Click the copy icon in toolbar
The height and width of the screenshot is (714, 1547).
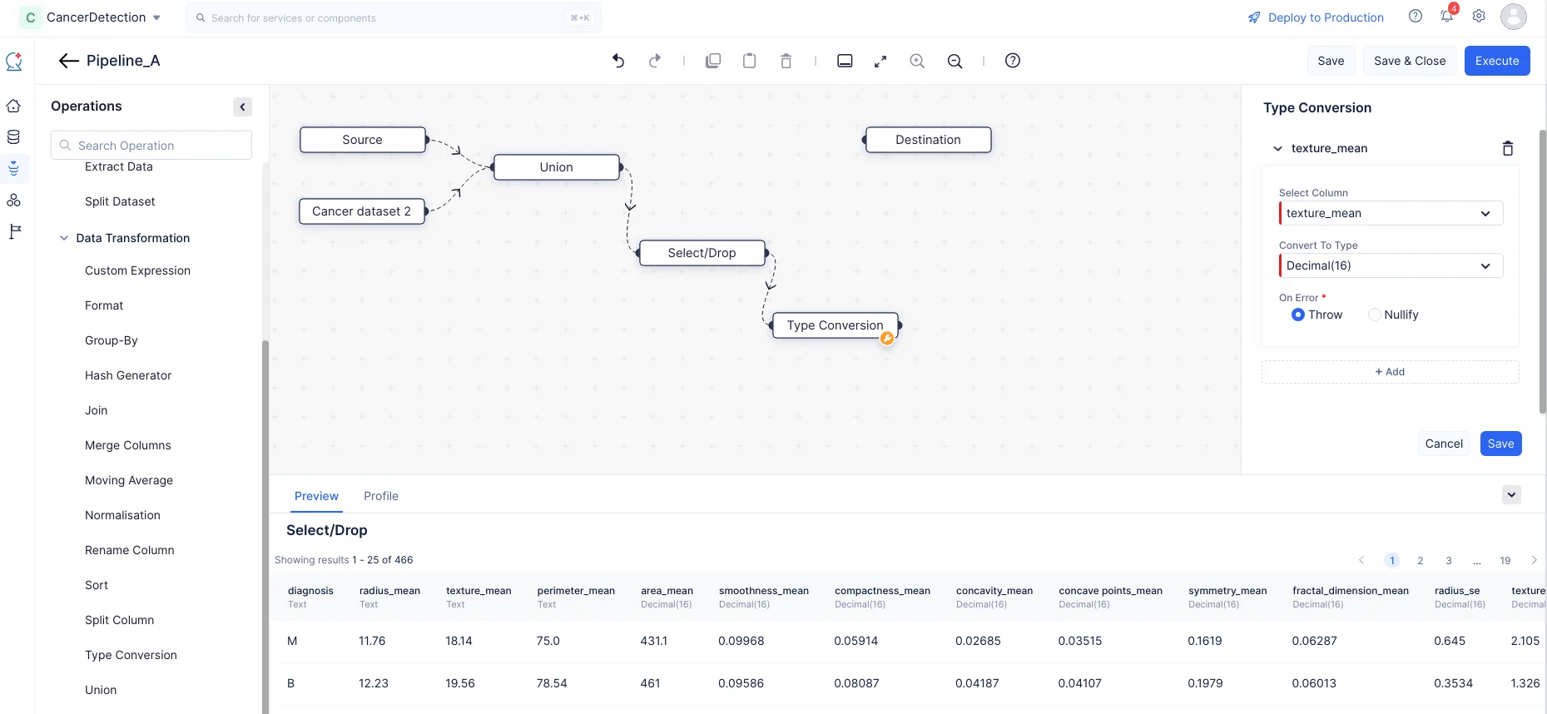713,61
